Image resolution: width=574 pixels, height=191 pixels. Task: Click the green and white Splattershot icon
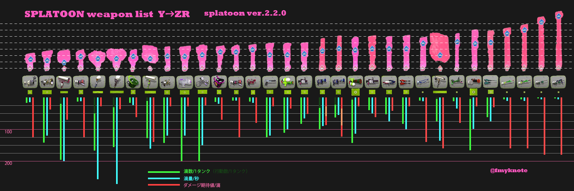[x=287, y=82]
